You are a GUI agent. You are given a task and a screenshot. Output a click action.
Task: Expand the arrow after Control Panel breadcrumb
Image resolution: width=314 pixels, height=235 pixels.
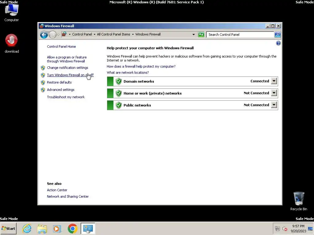[x=94, y=34]
